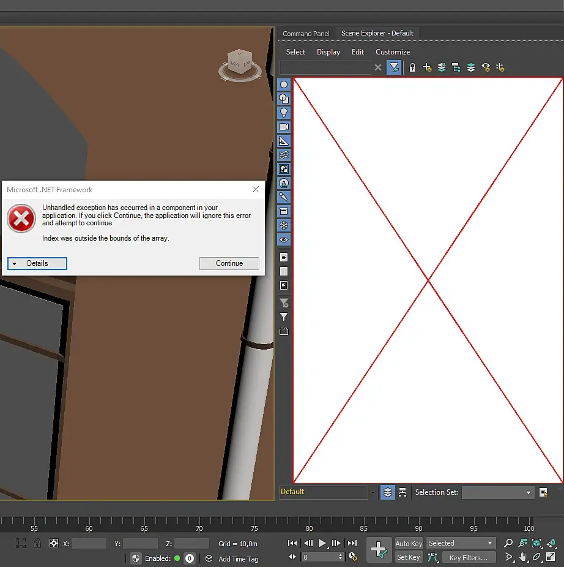The width and height of the screenshot is (564, 567).
Task: Toggle the Display Geometry filter
Action: point(284,84)
